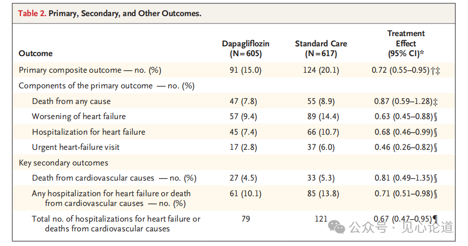This screenshot has height=246, width=468.
Task: Select the "Death from any cause" row label
Action: [71, 102]
